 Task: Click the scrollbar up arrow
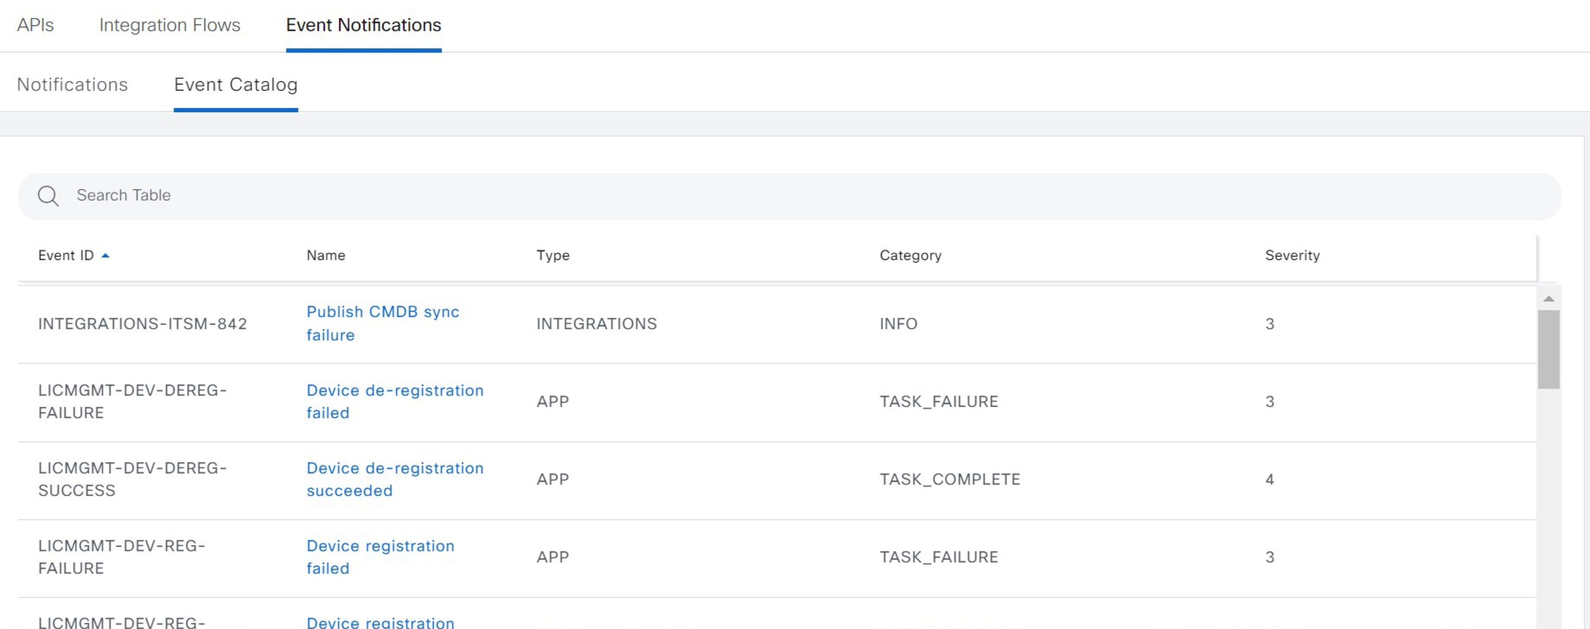click(1548, 299)
